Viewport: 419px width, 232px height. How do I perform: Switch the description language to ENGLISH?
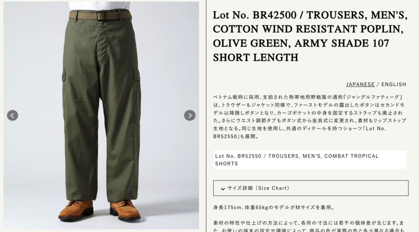click(x=394, y=85)
